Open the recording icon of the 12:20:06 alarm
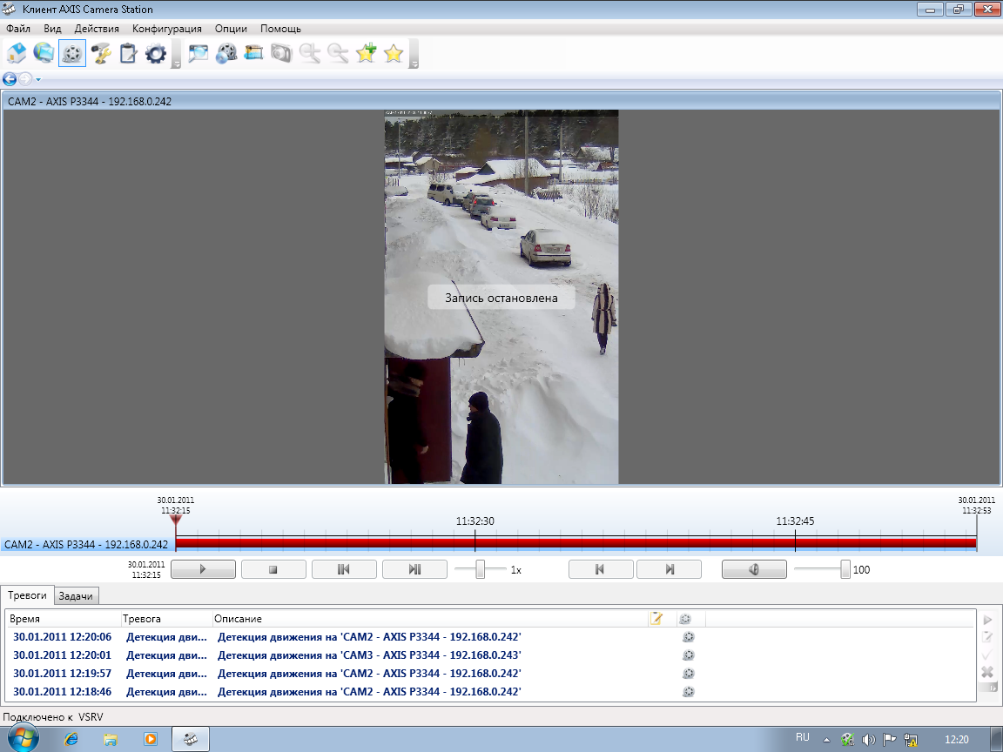 [688, 637]
